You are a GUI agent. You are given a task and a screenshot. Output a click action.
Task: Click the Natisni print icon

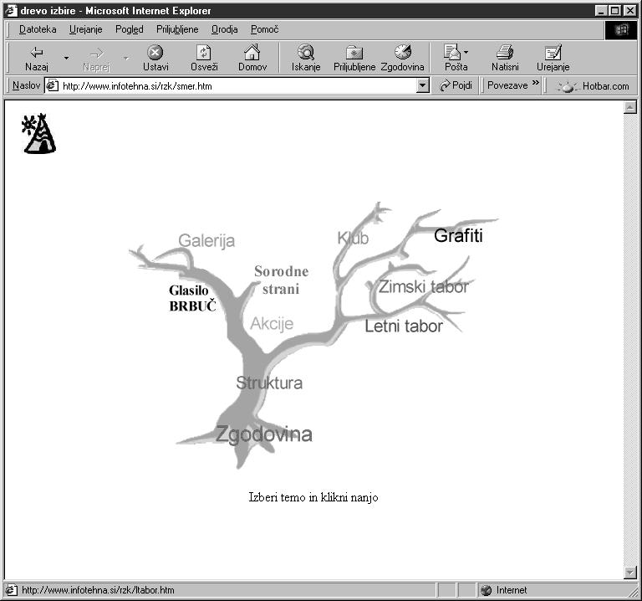coord(505,53)
